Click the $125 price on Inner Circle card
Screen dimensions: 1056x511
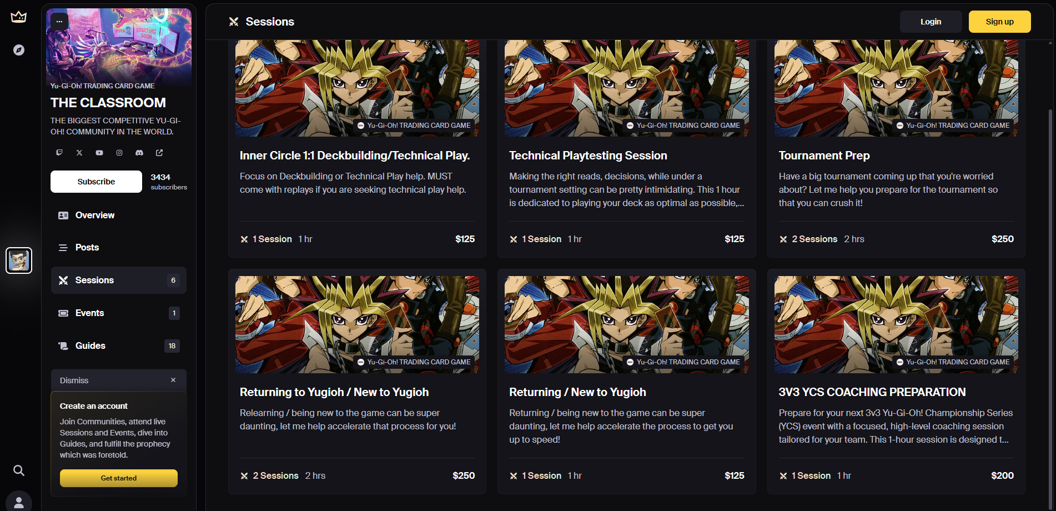[x=465, y=239]
